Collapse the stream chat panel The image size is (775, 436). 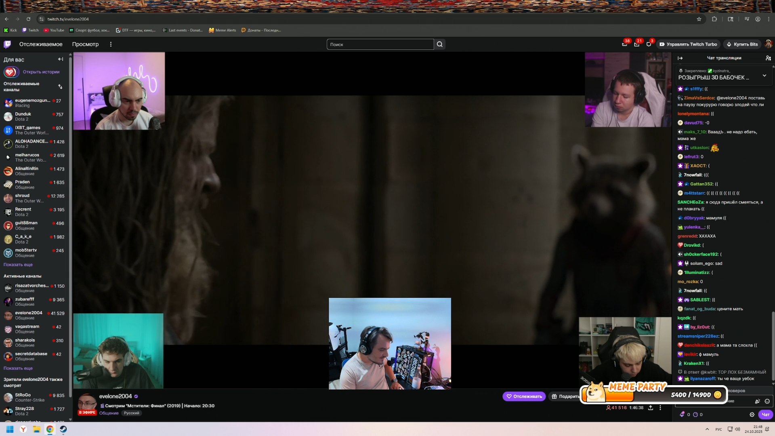680,58
